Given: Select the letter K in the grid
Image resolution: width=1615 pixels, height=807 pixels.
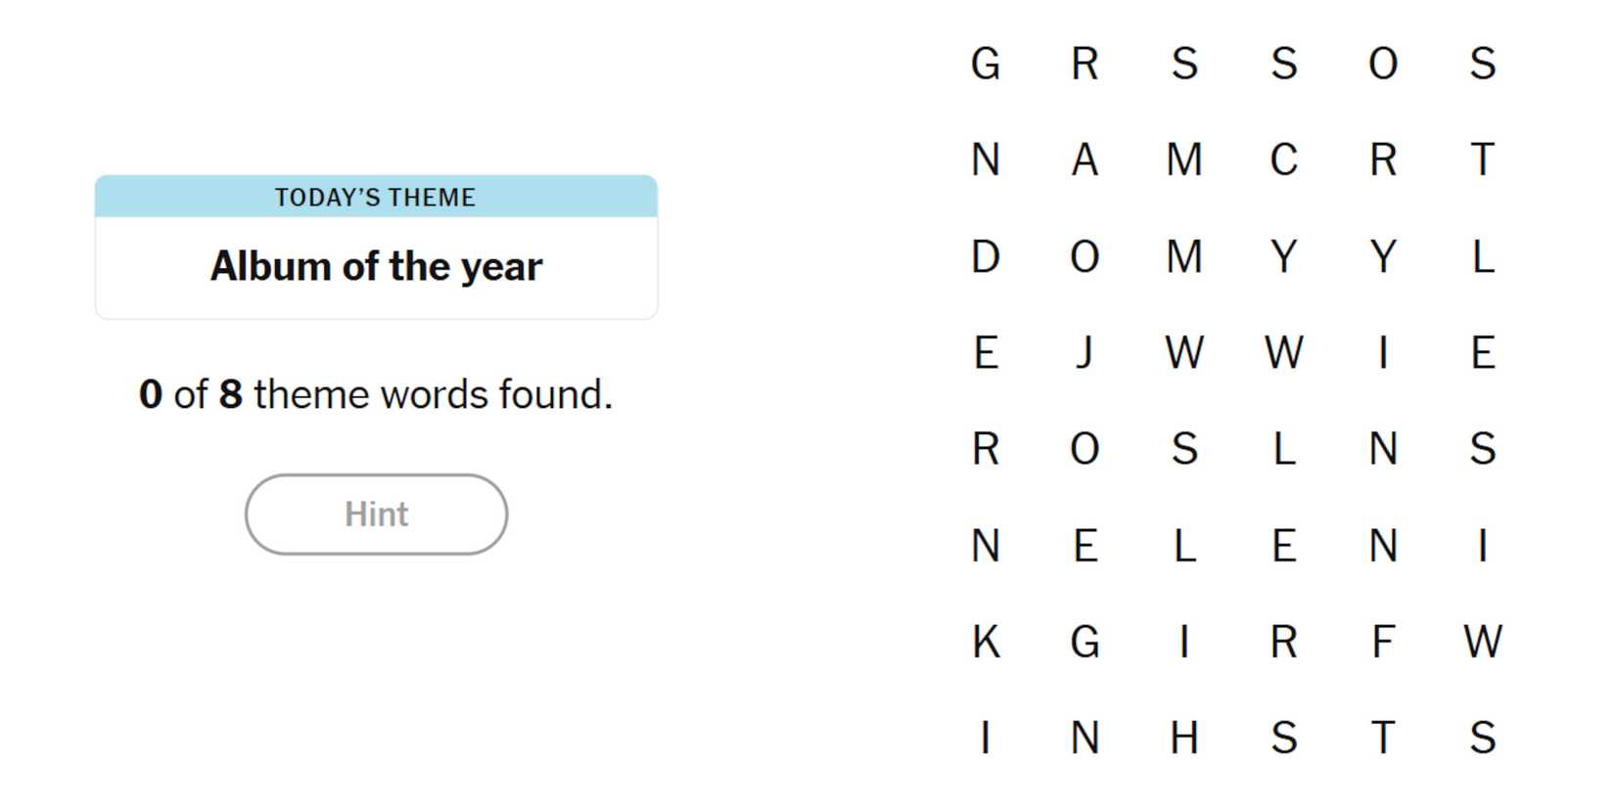Looking at the screenshot, I should click(x=986, y=642).
